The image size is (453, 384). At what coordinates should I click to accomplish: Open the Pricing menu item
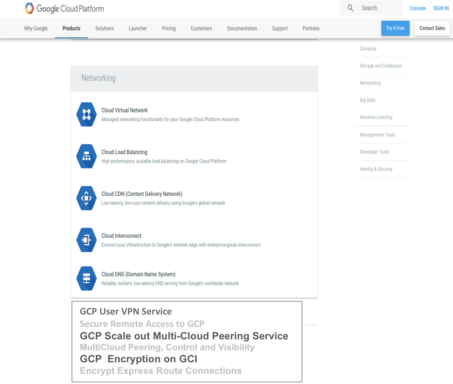[169, 28]
